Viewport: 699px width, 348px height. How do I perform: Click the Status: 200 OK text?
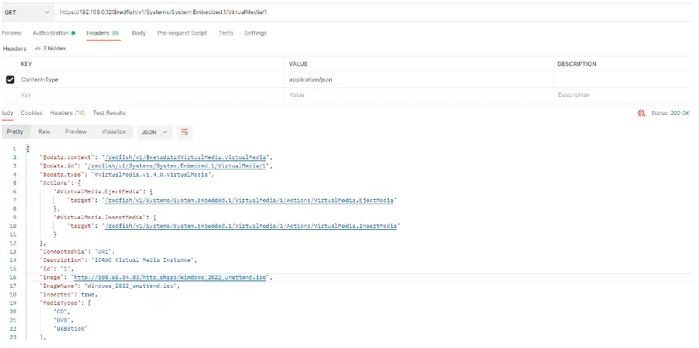(x=671, y=114)
